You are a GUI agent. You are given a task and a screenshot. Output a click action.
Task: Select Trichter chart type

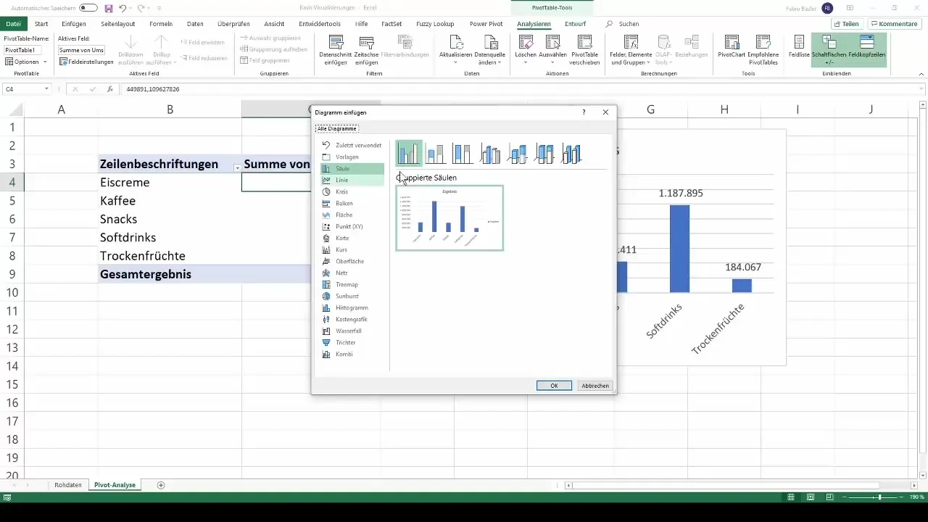(x=352, y=342)
